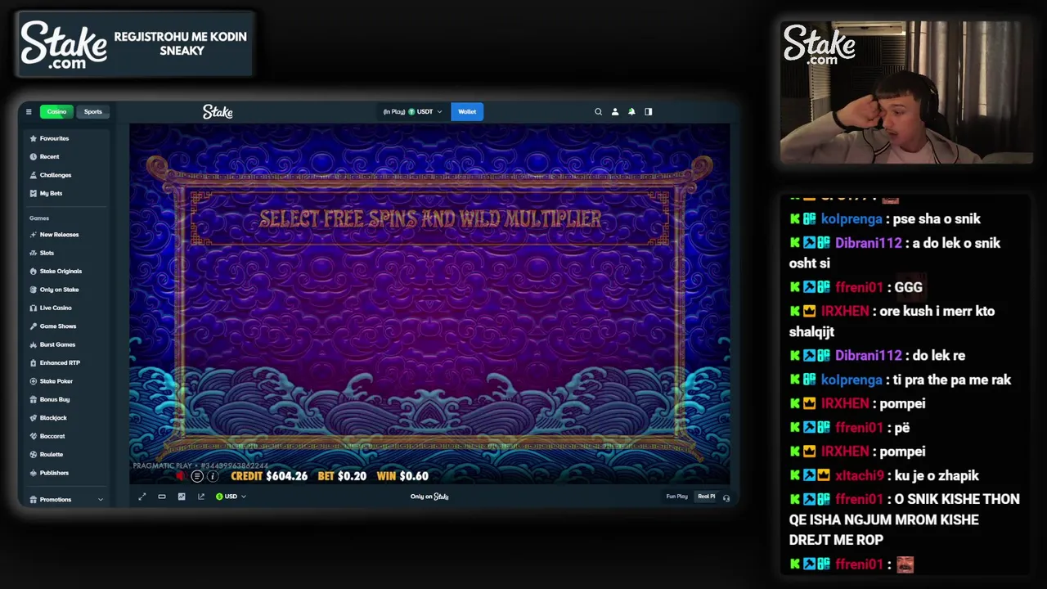Open the game info icon
Image resolution: width=1047 pixels, height=589 pixels.
coord(213,476)
